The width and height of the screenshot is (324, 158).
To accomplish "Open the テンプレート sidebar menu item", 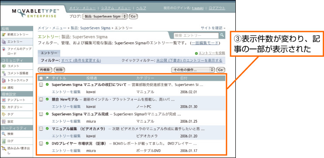I will tap(17, 100).
